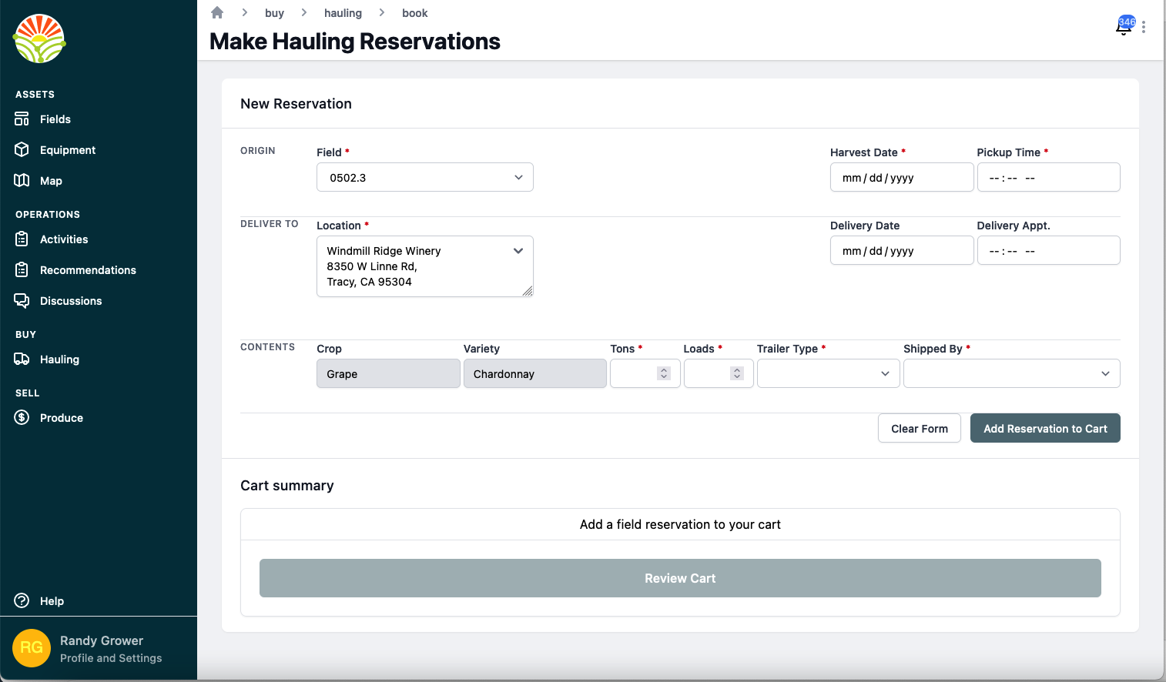Open the Trailer Type dropdown
The width and height of the screenshot is (1166, 682).
click(x=828, y=373)
